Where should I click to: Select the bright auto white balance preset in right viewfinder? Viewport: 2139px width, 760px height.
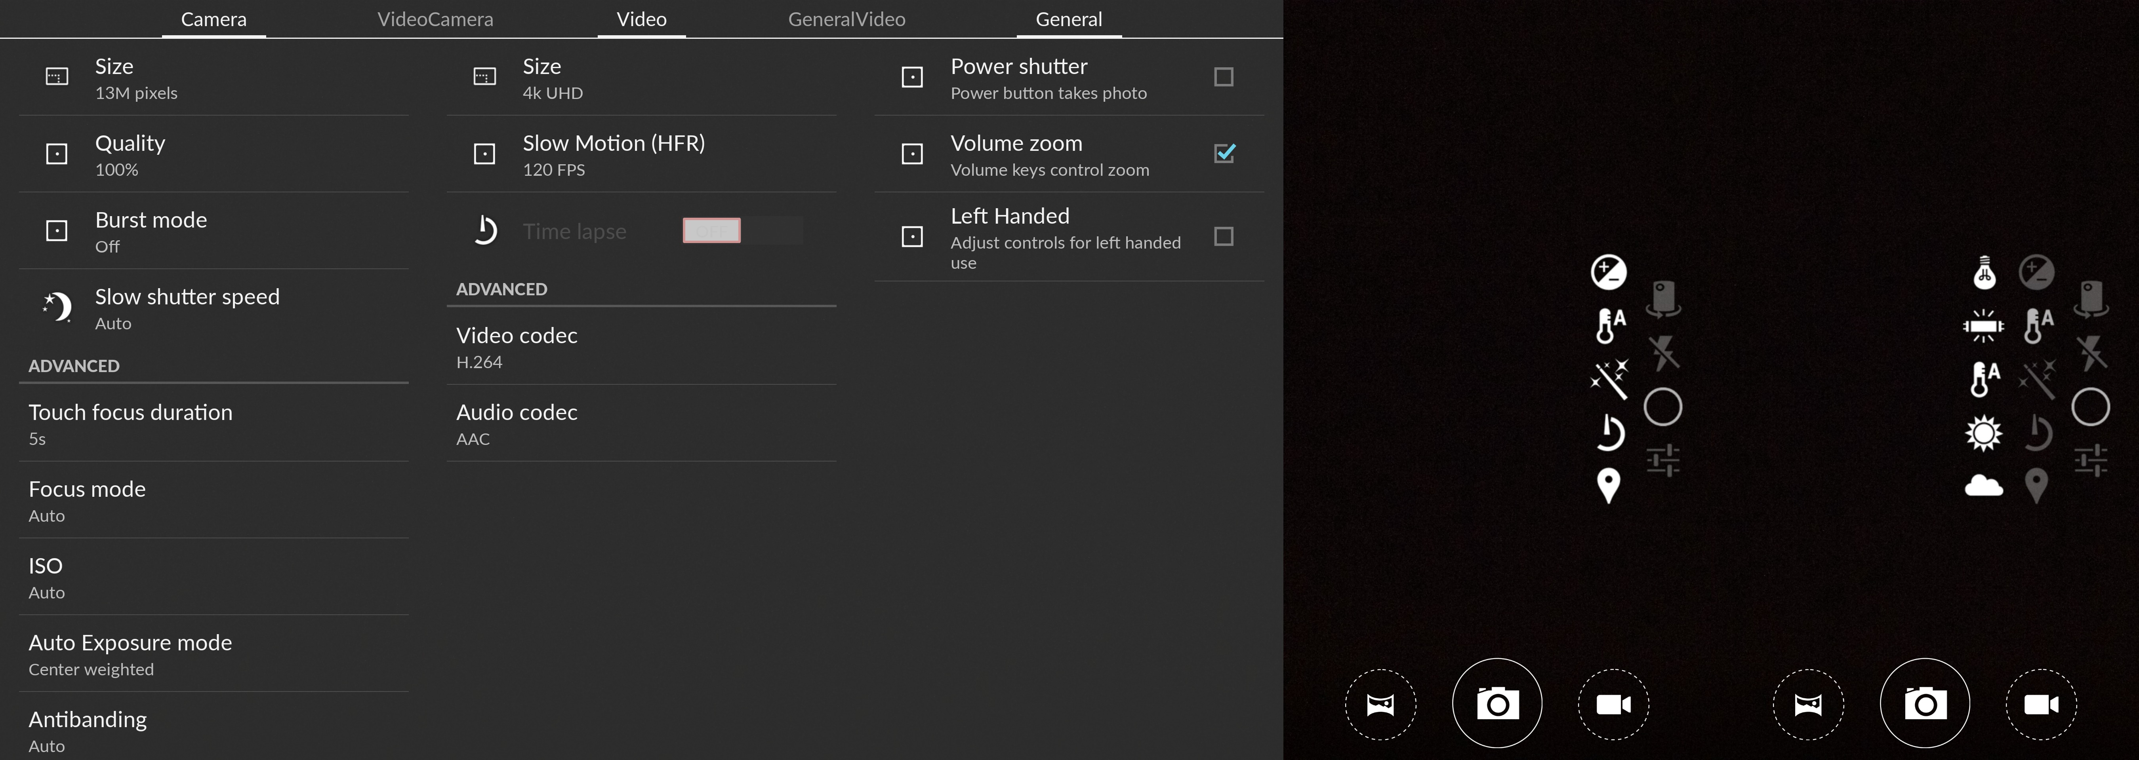click(x=1985, y=379)
